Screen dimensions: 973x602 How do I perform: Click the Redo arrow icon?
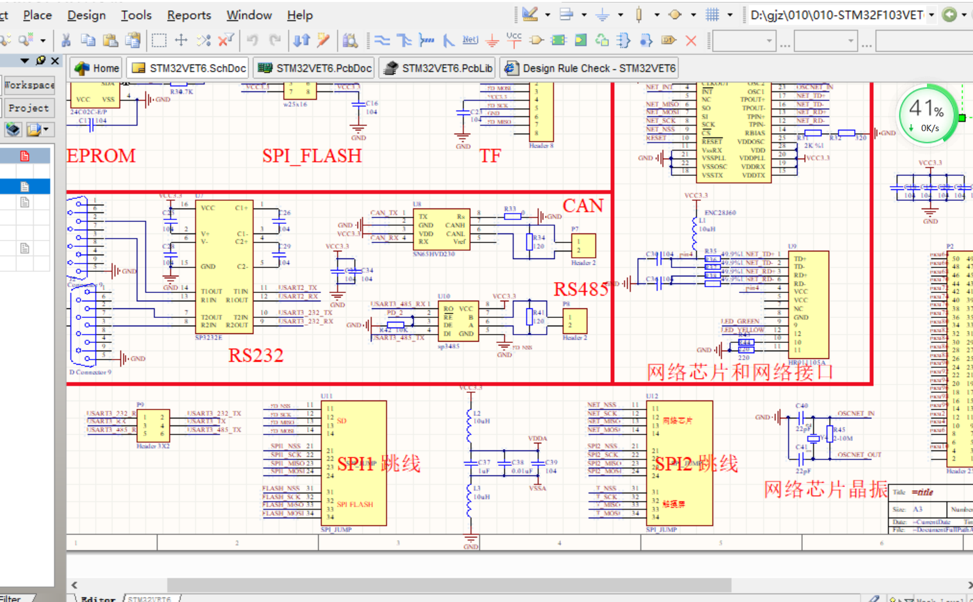point(274,41)
